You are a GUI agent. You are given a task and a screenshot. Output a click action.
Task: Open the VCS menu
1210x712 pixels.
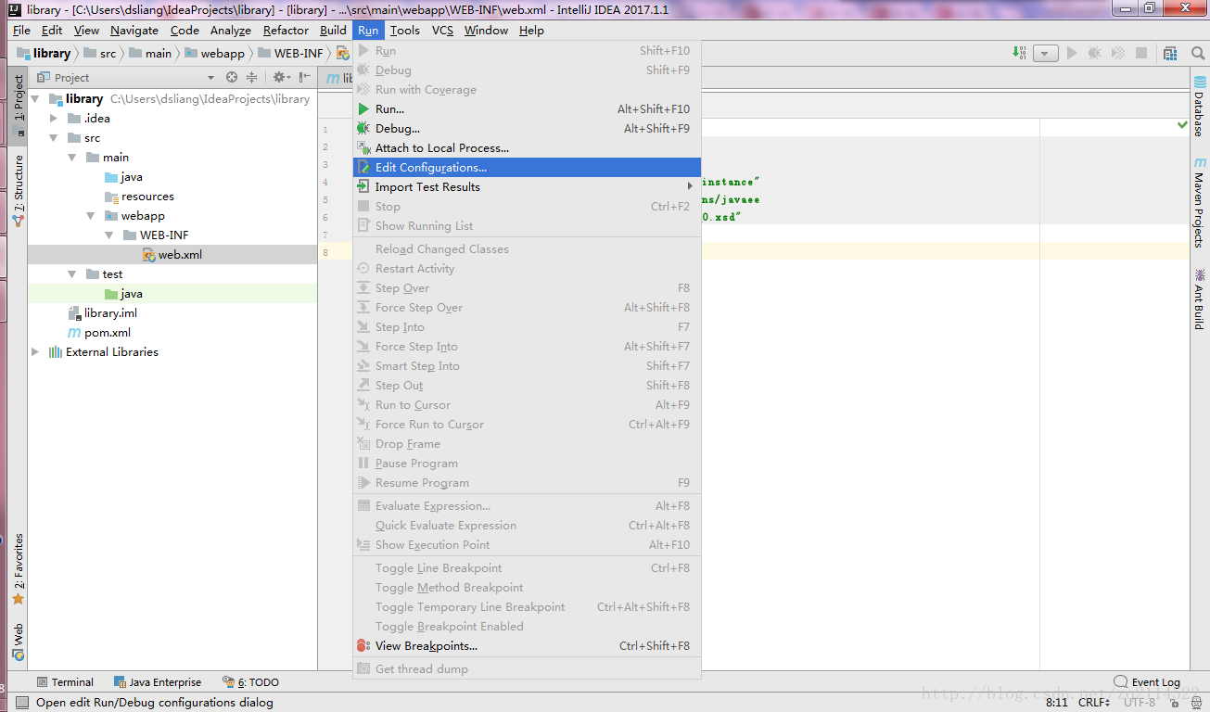[x=442, y=30]
